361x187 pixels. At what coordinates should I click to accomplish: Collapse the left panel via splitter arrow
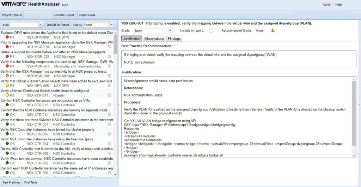(118, 105)
